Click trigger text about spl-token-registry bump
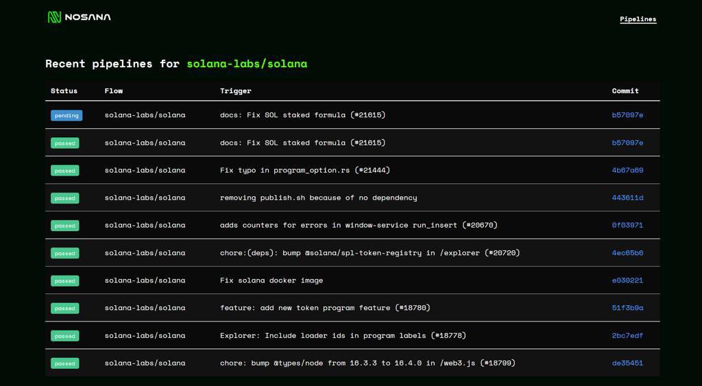Image resolution: width=702 pixels, height=386 pixels. tap(370, 253)
